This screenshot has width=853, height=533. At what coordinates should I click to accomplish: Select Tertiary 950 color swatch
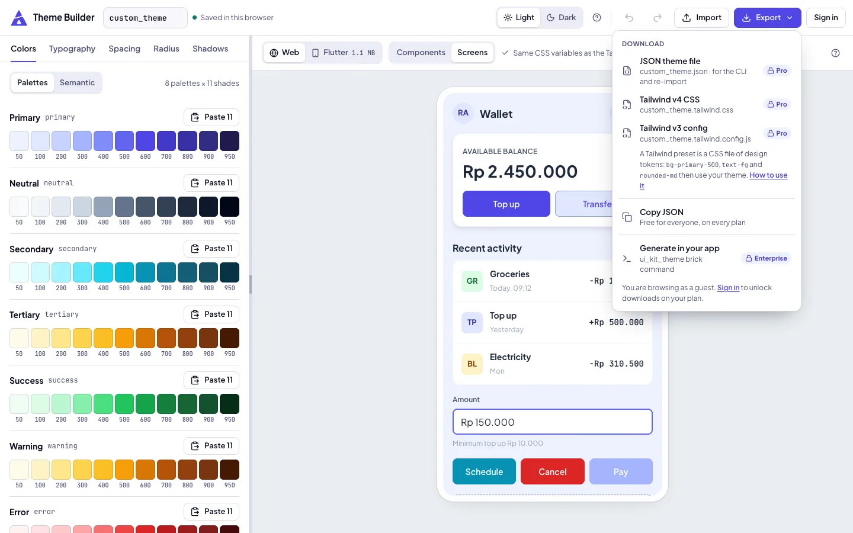pos(230,338)
